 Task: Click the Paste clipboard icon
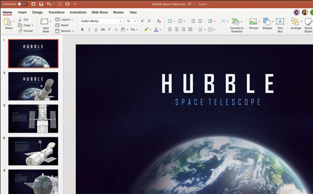(8, 22)
